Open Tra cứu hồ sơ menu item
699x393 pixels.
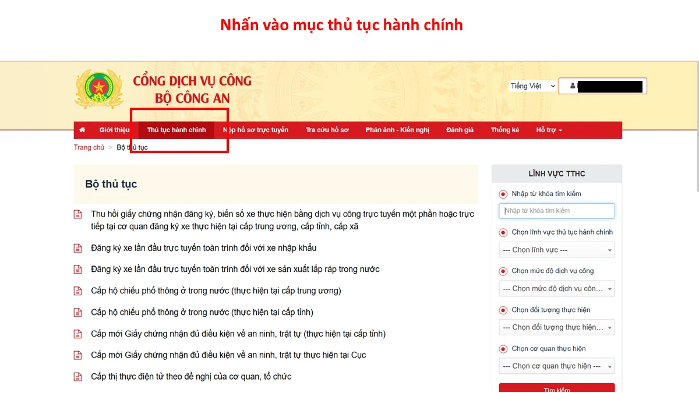tap(327, 130)
